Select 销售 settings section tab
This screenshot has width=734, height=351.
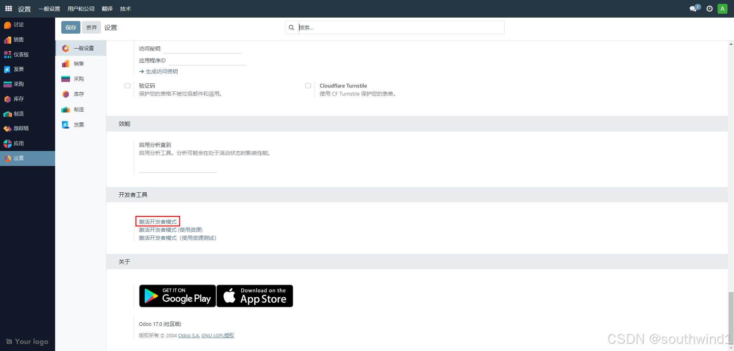[81, 63]
